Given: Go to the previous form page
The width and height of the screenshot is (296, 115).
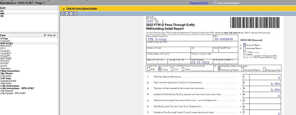Looking at the screenshot, I should (x=66, y=13).
